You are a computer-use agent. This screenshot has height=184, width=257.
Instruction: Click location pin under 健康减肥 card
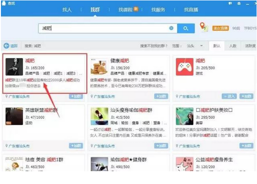tap(92, 97)
